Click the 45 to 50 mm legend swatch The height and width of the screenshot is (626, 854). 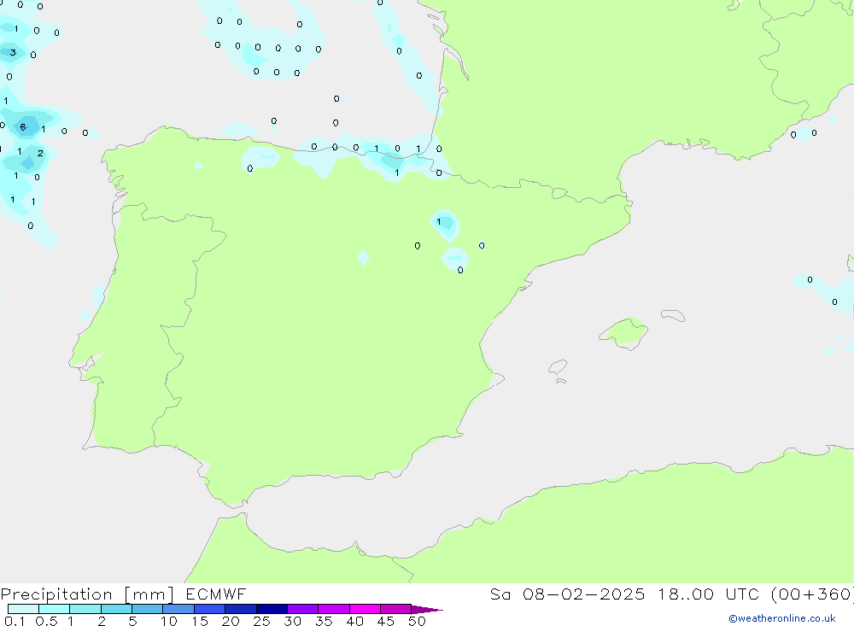(x=396, y=609)
